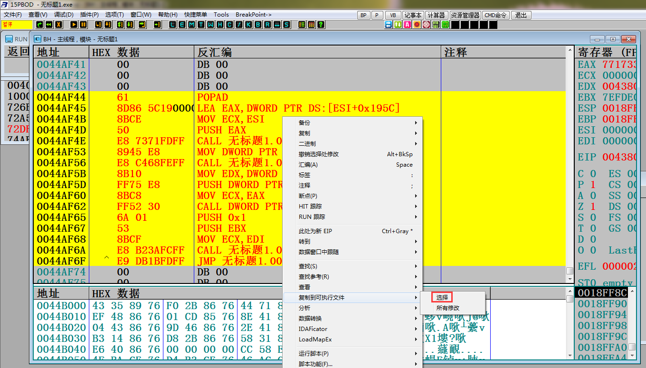Select 此处为新 EIP context menu item
The image size is (646, 368).
pyautogui.click(x=351, y=231)
